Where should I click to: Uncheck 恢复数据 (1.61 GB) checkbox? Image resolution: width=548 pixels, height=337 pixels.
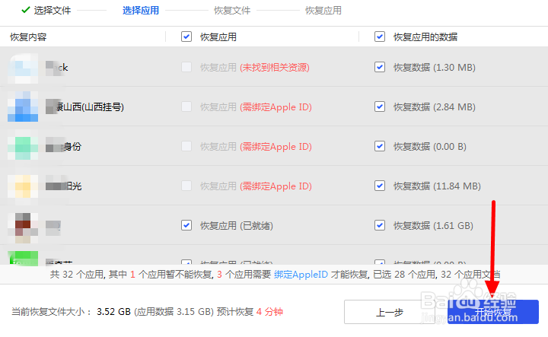380,225
